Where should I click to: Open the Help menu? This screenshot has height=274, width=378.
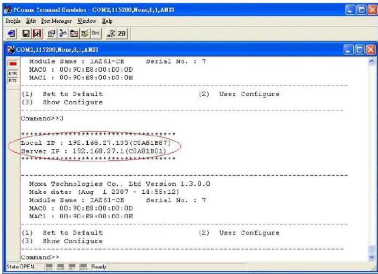pyautogui.click(x=107, y=21)
